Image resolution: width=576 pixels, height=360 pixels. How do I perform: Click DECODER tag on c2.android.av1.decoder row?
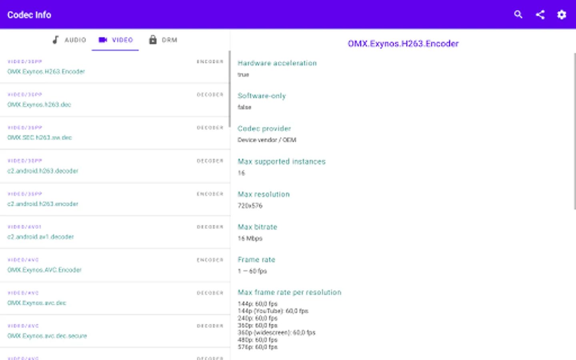[x=210, y=227]
